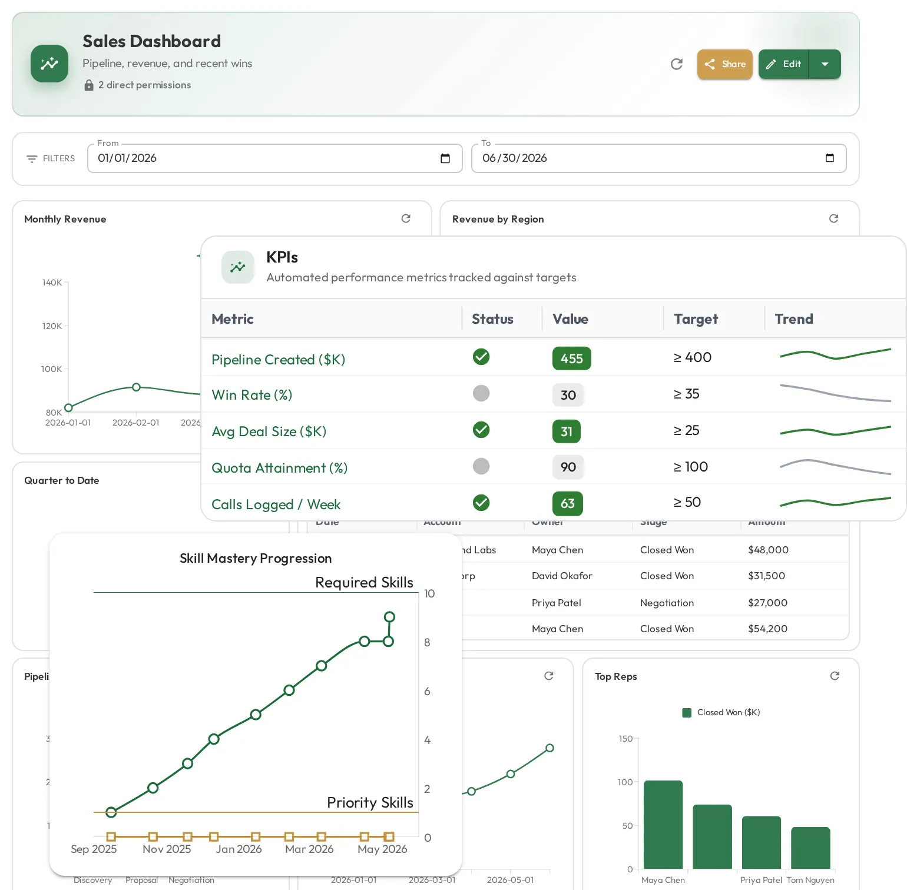Click the 90 value badge

568,467
